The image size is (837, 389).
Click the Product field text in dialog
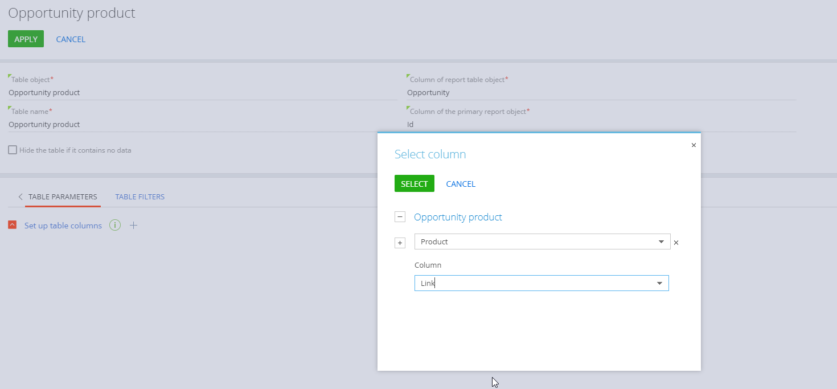(x=434, y=241)
